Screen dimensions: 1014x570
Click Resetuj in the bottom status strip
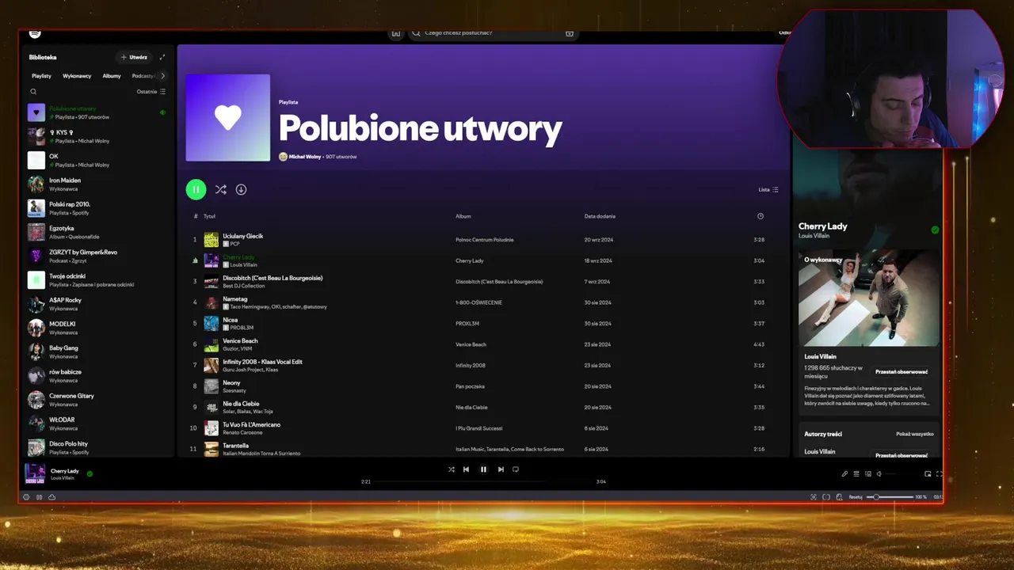click(x=856, y=497)
